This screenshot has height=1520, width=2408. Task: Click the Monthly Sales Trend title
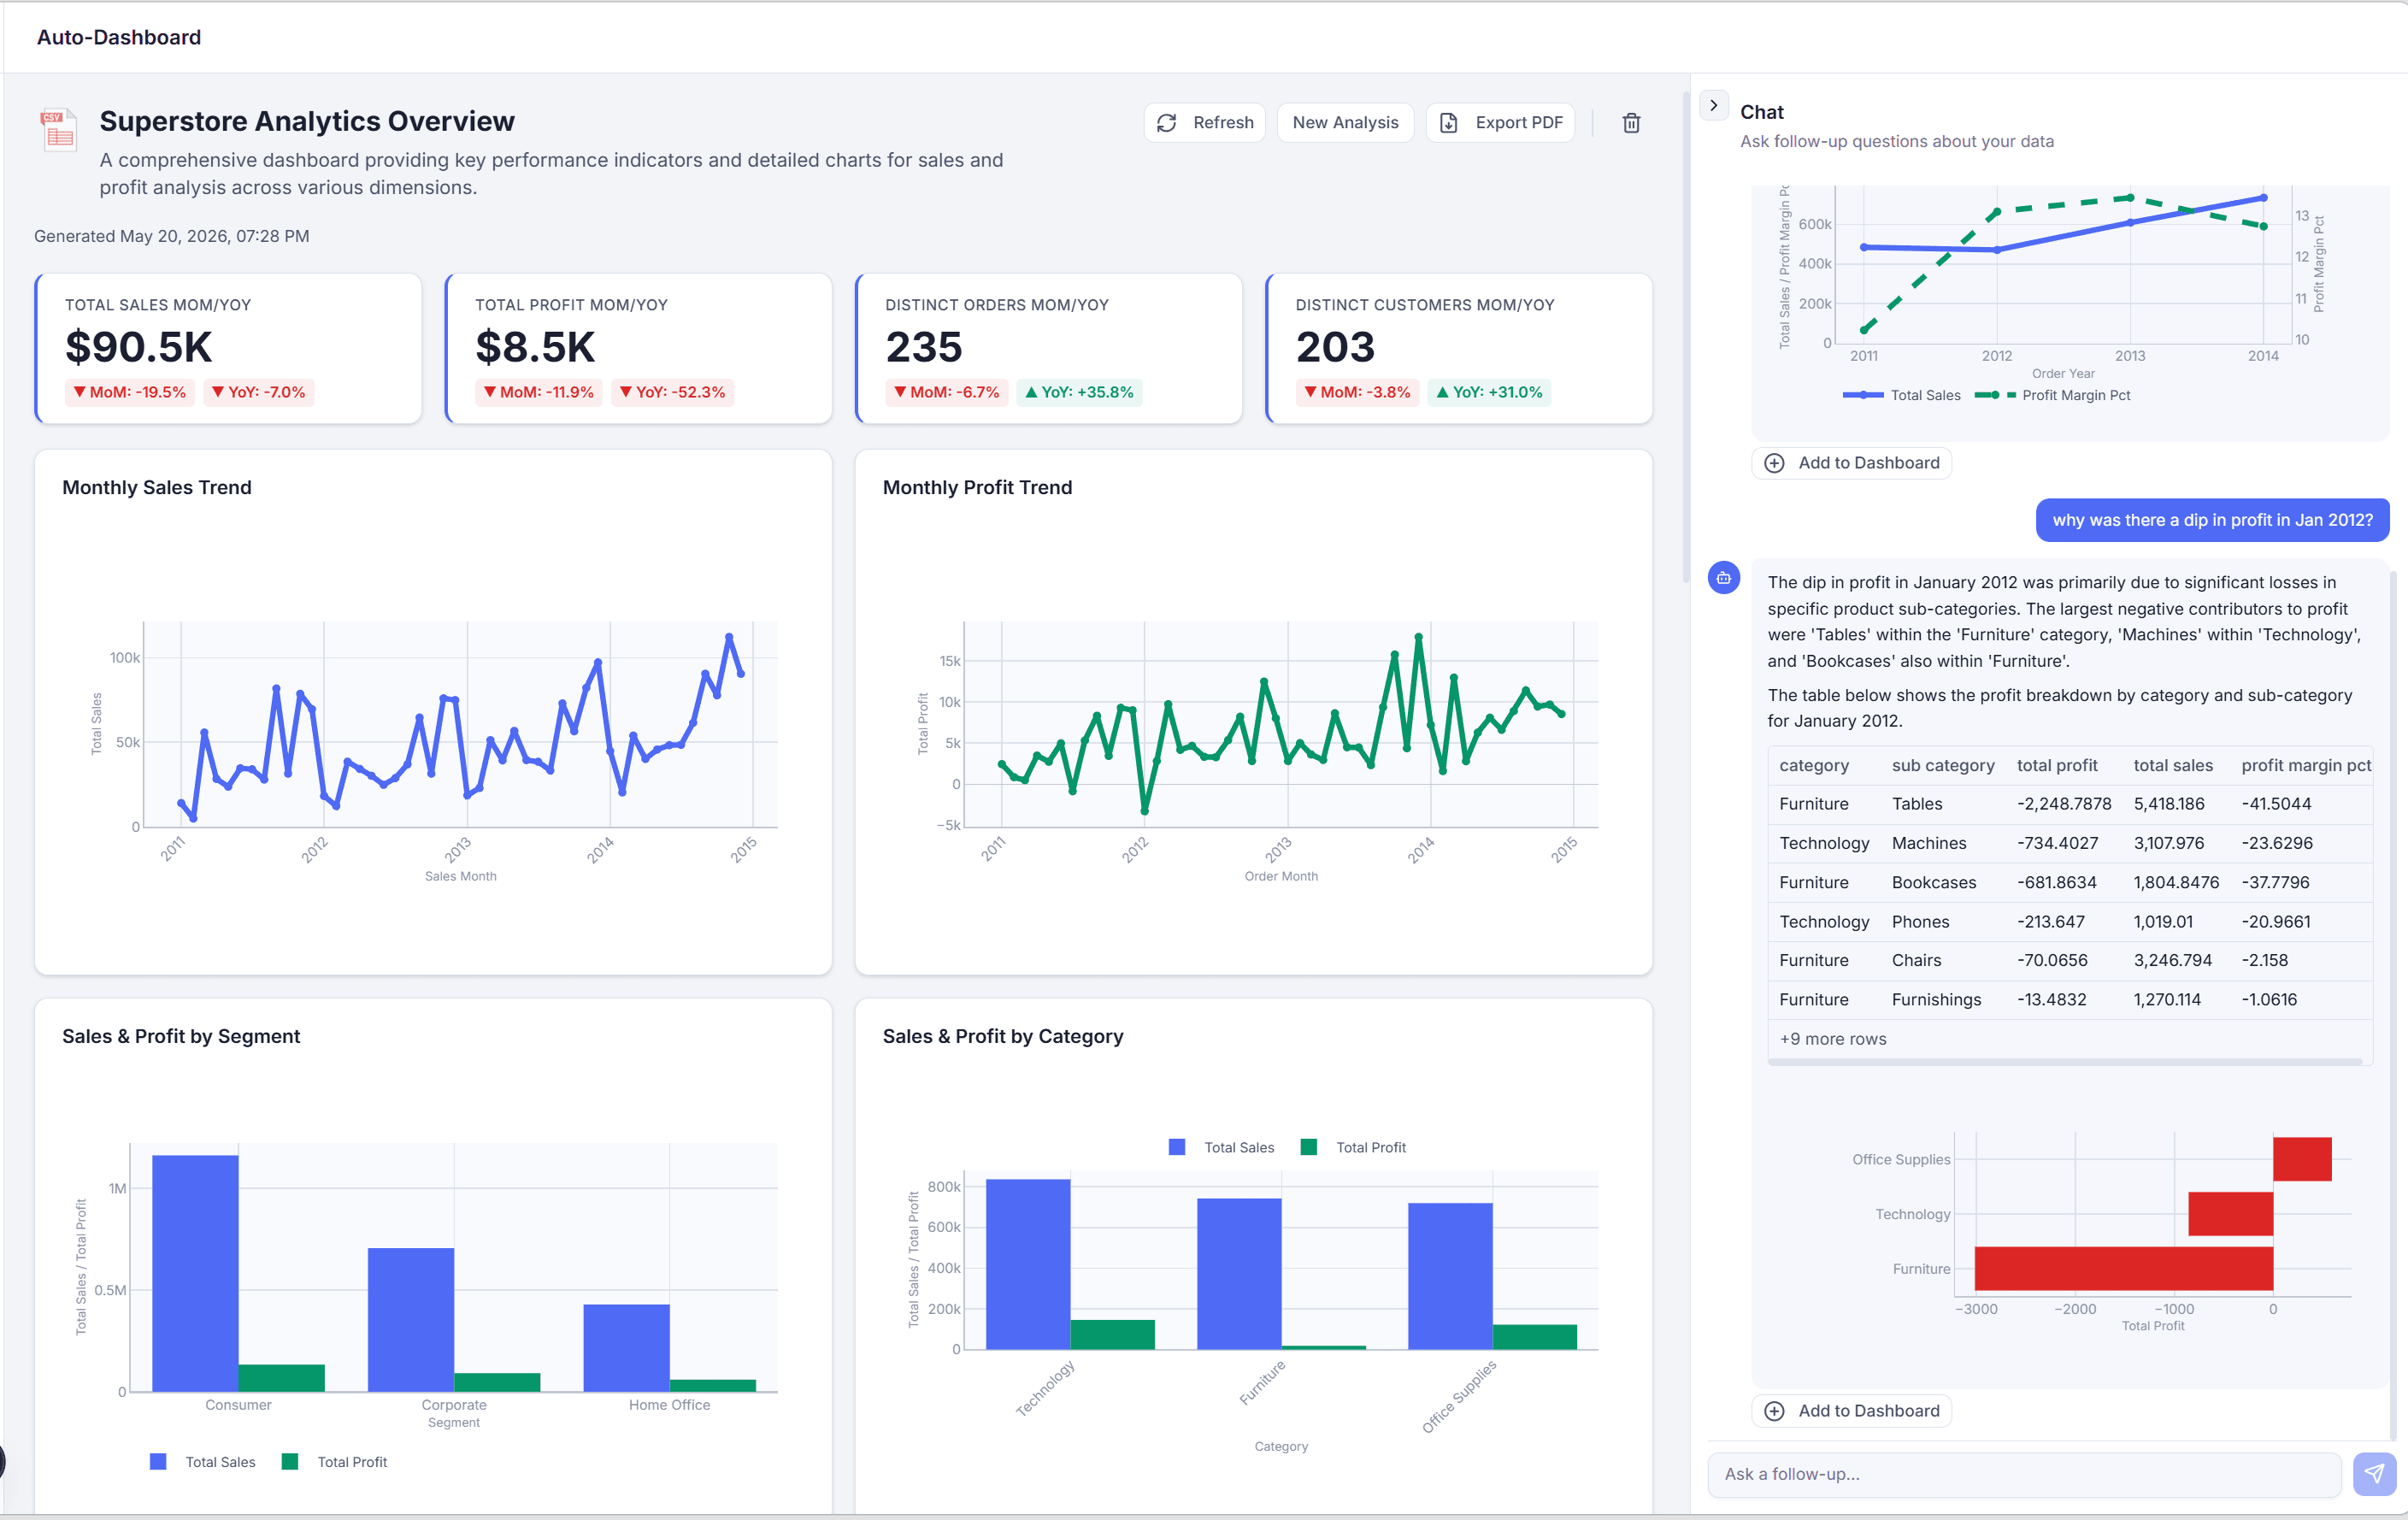[157, 487]
